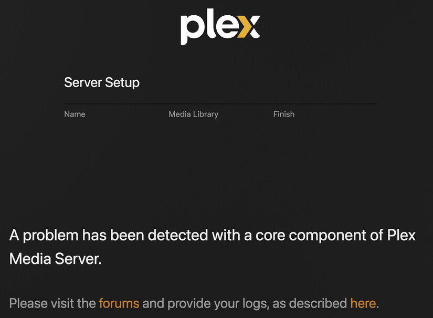Select the Media Library setup step
The image size is (433, 318).
click(193, 114)
